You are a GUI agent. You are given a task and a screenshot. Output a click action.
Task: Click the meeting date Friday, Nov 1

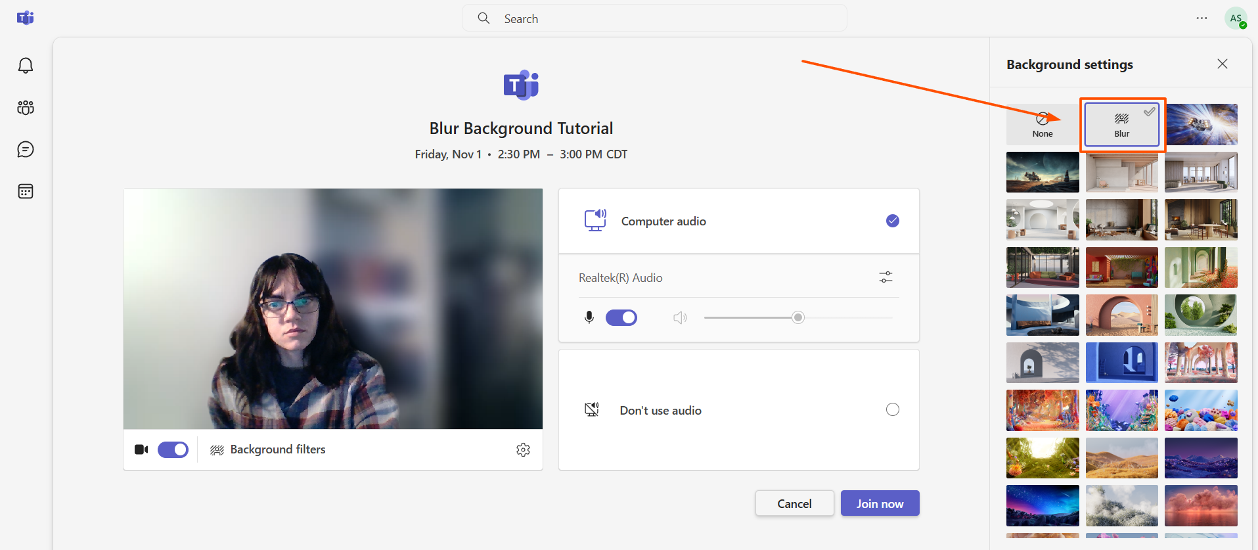(448, 154)
